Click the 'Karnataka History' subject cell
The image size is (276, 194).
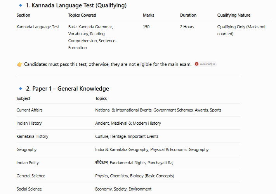[x=32, y=136]
